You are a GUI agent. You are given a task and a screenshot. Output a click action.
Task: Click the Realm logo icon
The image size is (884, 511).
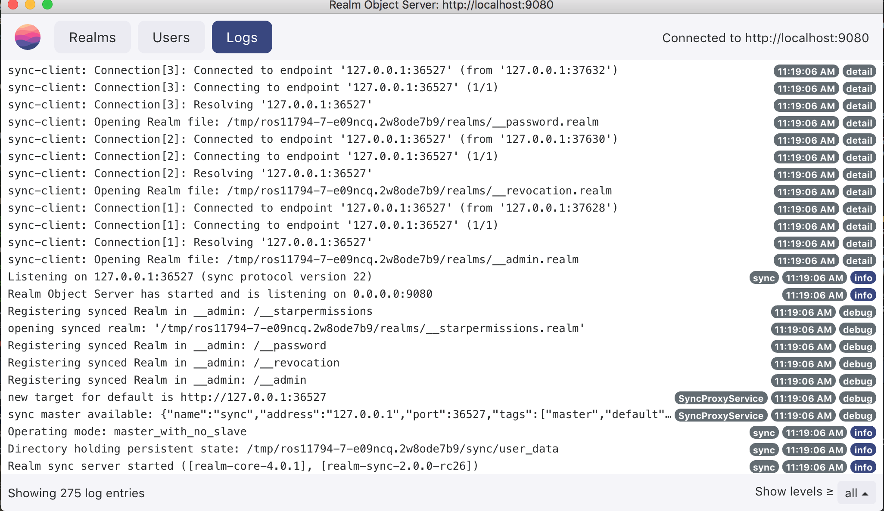(x=28, y=37)
